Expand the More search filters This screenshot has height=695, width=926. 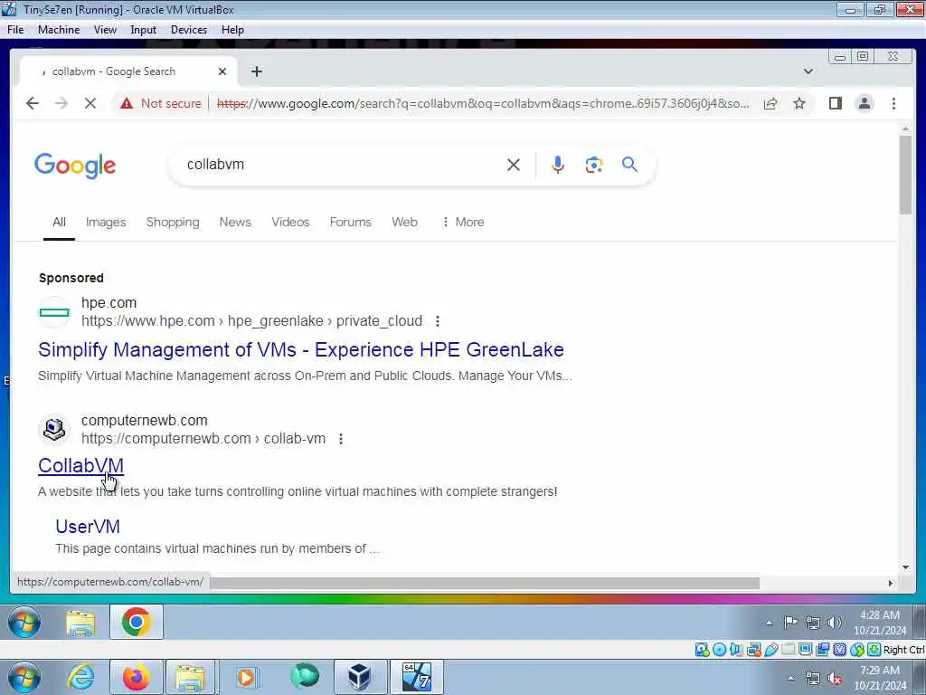(463, 223)
